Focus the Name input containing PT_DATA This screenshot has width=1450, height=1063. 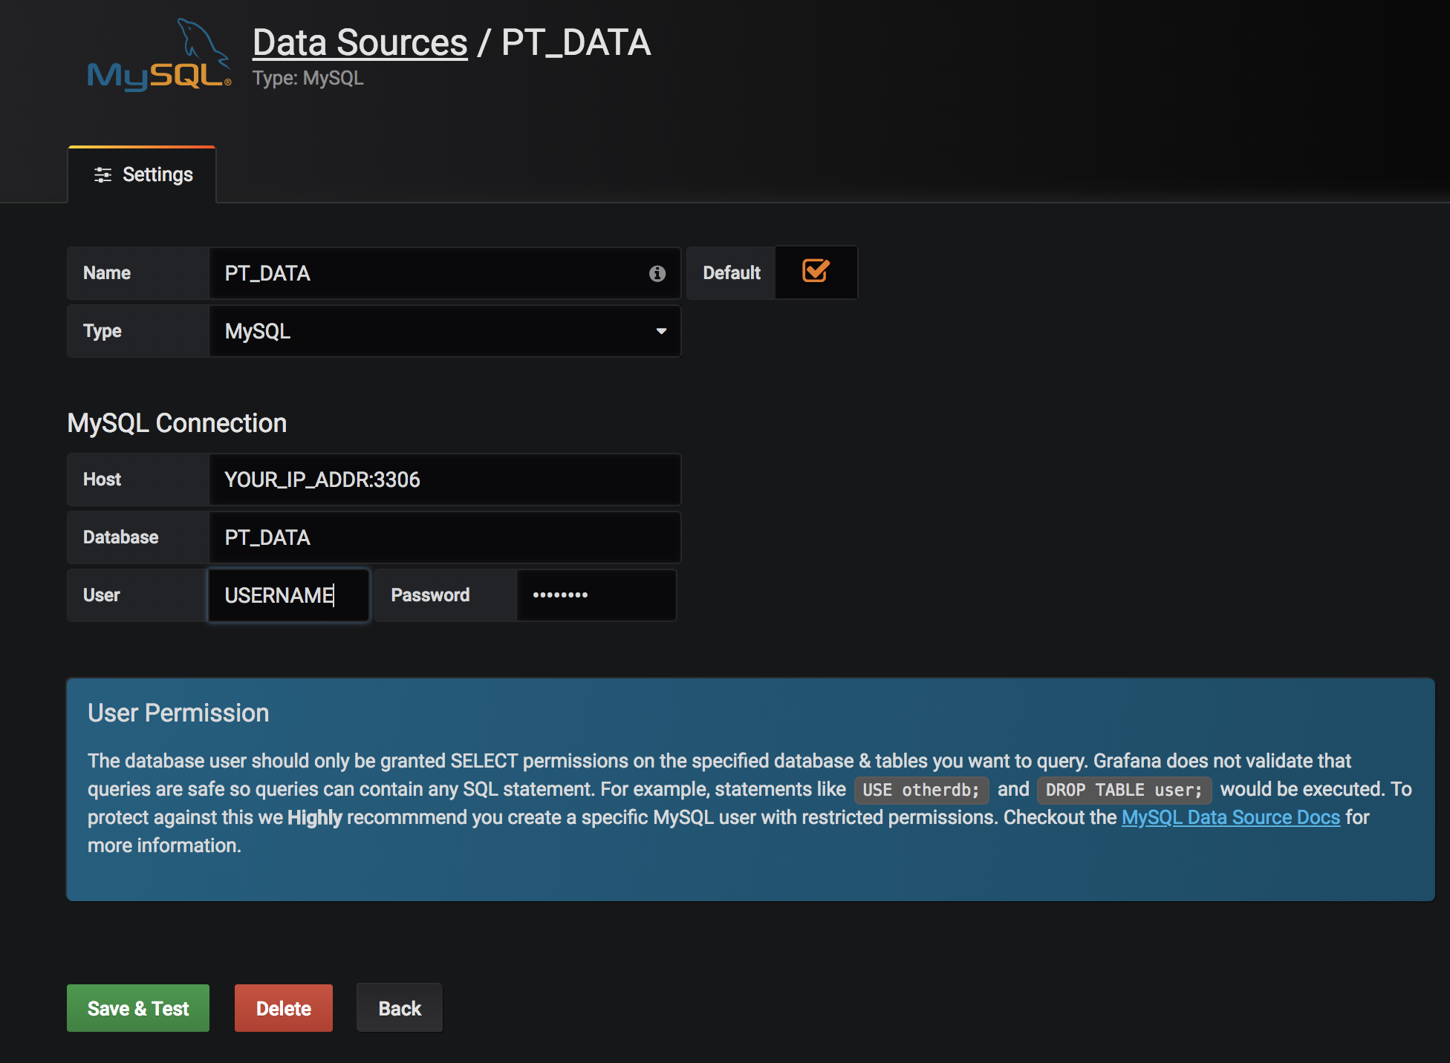click(x=431, y=274)
